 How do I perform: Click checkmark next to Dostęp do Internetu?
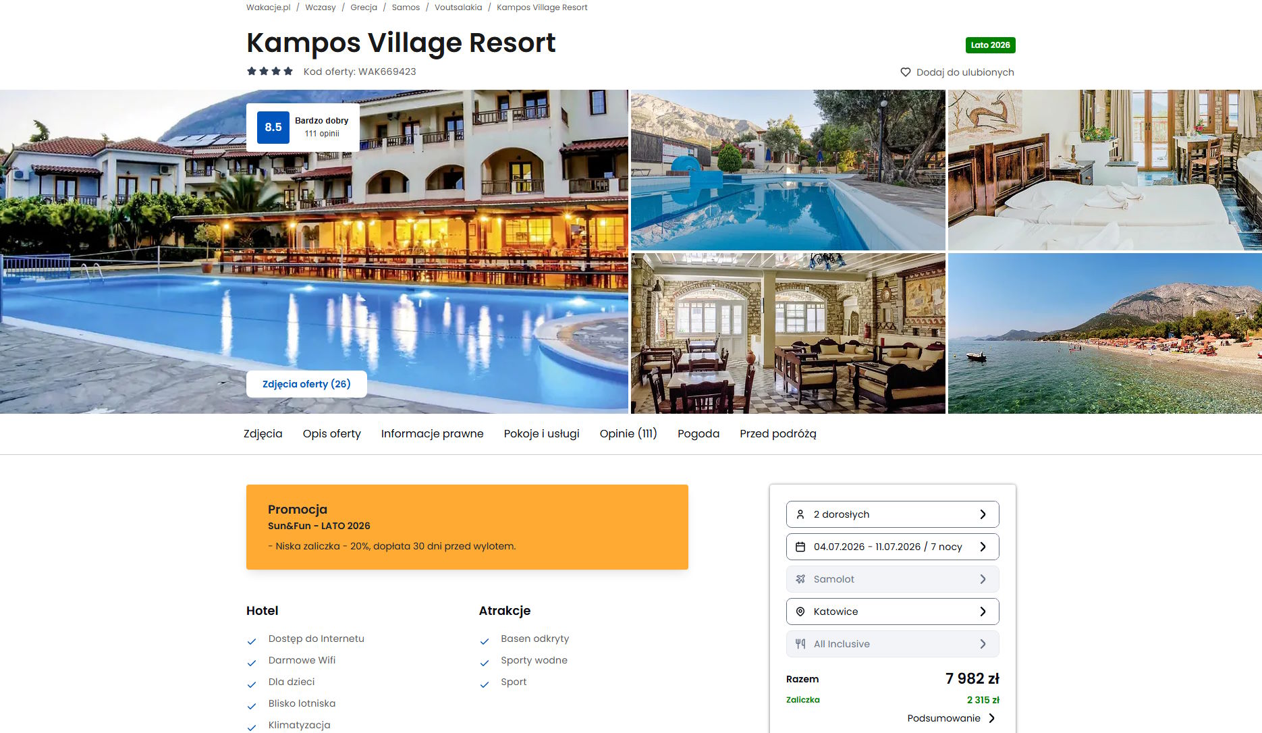[252, 641]
